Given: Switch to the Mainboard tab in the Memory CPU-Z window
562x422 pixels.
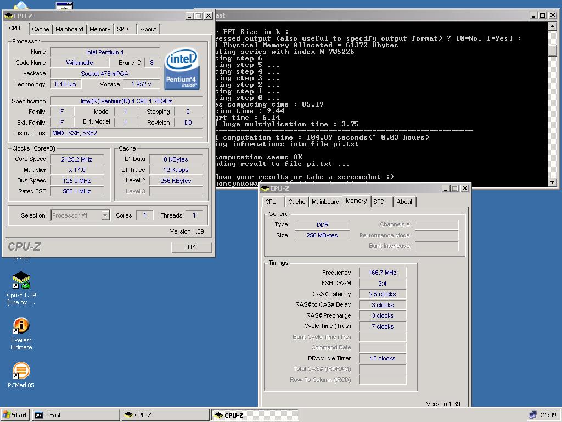Looking at the screenshot, I should 325,202.
